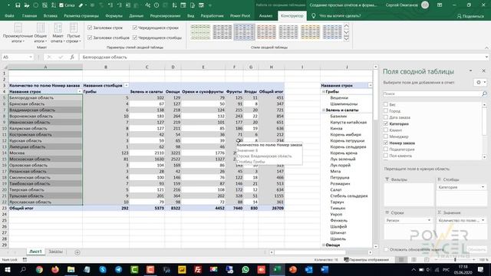Image resolution: width=491 pixels, height=276 pixels.
Task: Check the Город field checkbox
Action: coord(386,110)
